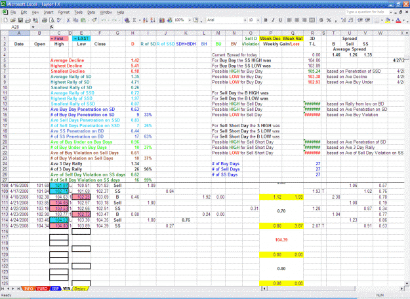
Task: Select column header H
Action: (x=133, y=33)
